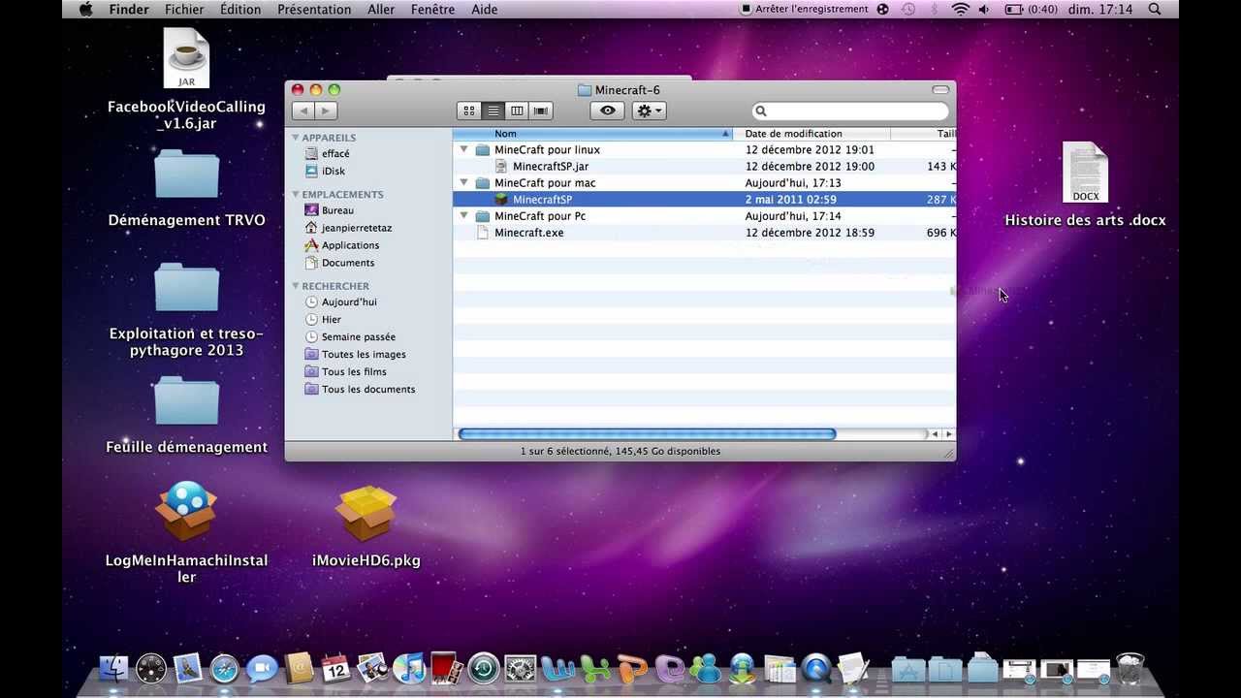Image resolution: width=1241 pixels, height=698 pixels.
Task: Open the Édition menu
Action: coord(240,10)
